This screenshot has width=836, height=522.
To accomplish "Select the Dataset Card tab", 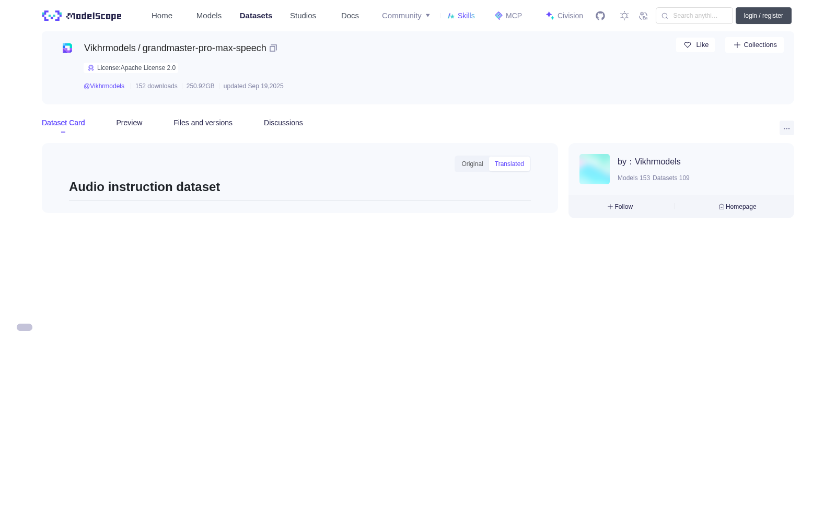I will point(63,123).
